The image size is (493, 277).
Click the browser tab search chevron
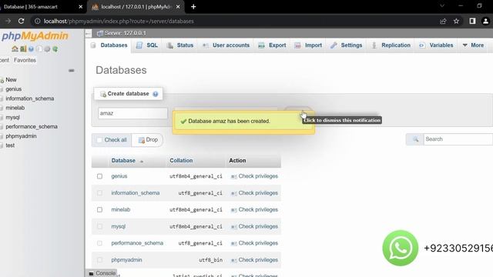coord(442,6)
